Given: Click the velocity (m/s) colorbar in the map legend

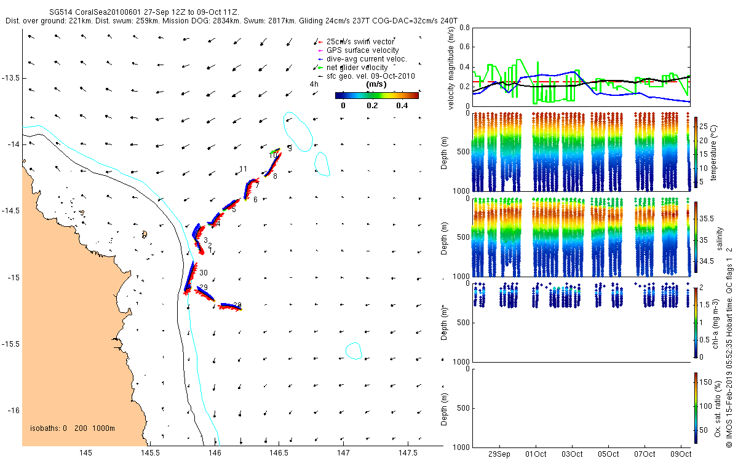Looking at the screenshot, I should [376, 95].
